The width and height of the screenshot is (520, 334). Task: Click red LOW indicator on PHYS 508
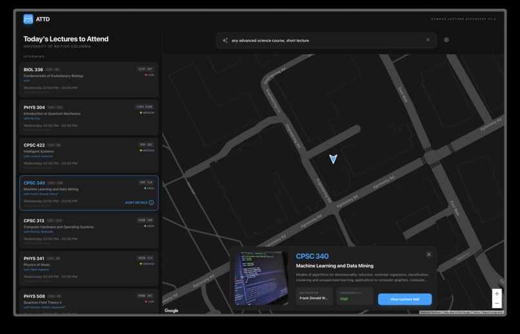pyautogui.click(x=150, y=302)
